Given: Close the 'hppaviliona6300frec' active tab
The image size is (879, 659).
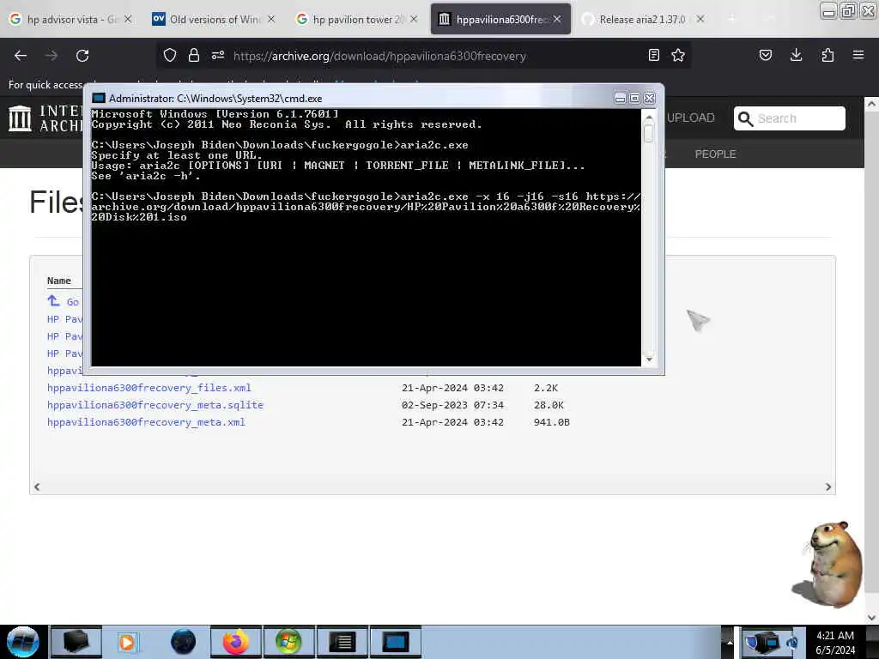Looking at the screenshot, I should click(x=557, y=19).
